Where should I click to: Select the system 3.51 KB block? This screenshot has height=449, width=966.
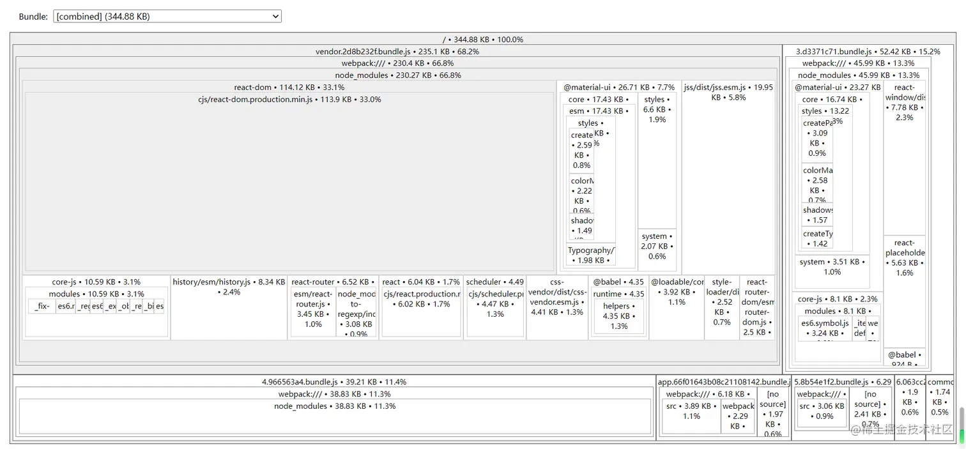point(832,271)
